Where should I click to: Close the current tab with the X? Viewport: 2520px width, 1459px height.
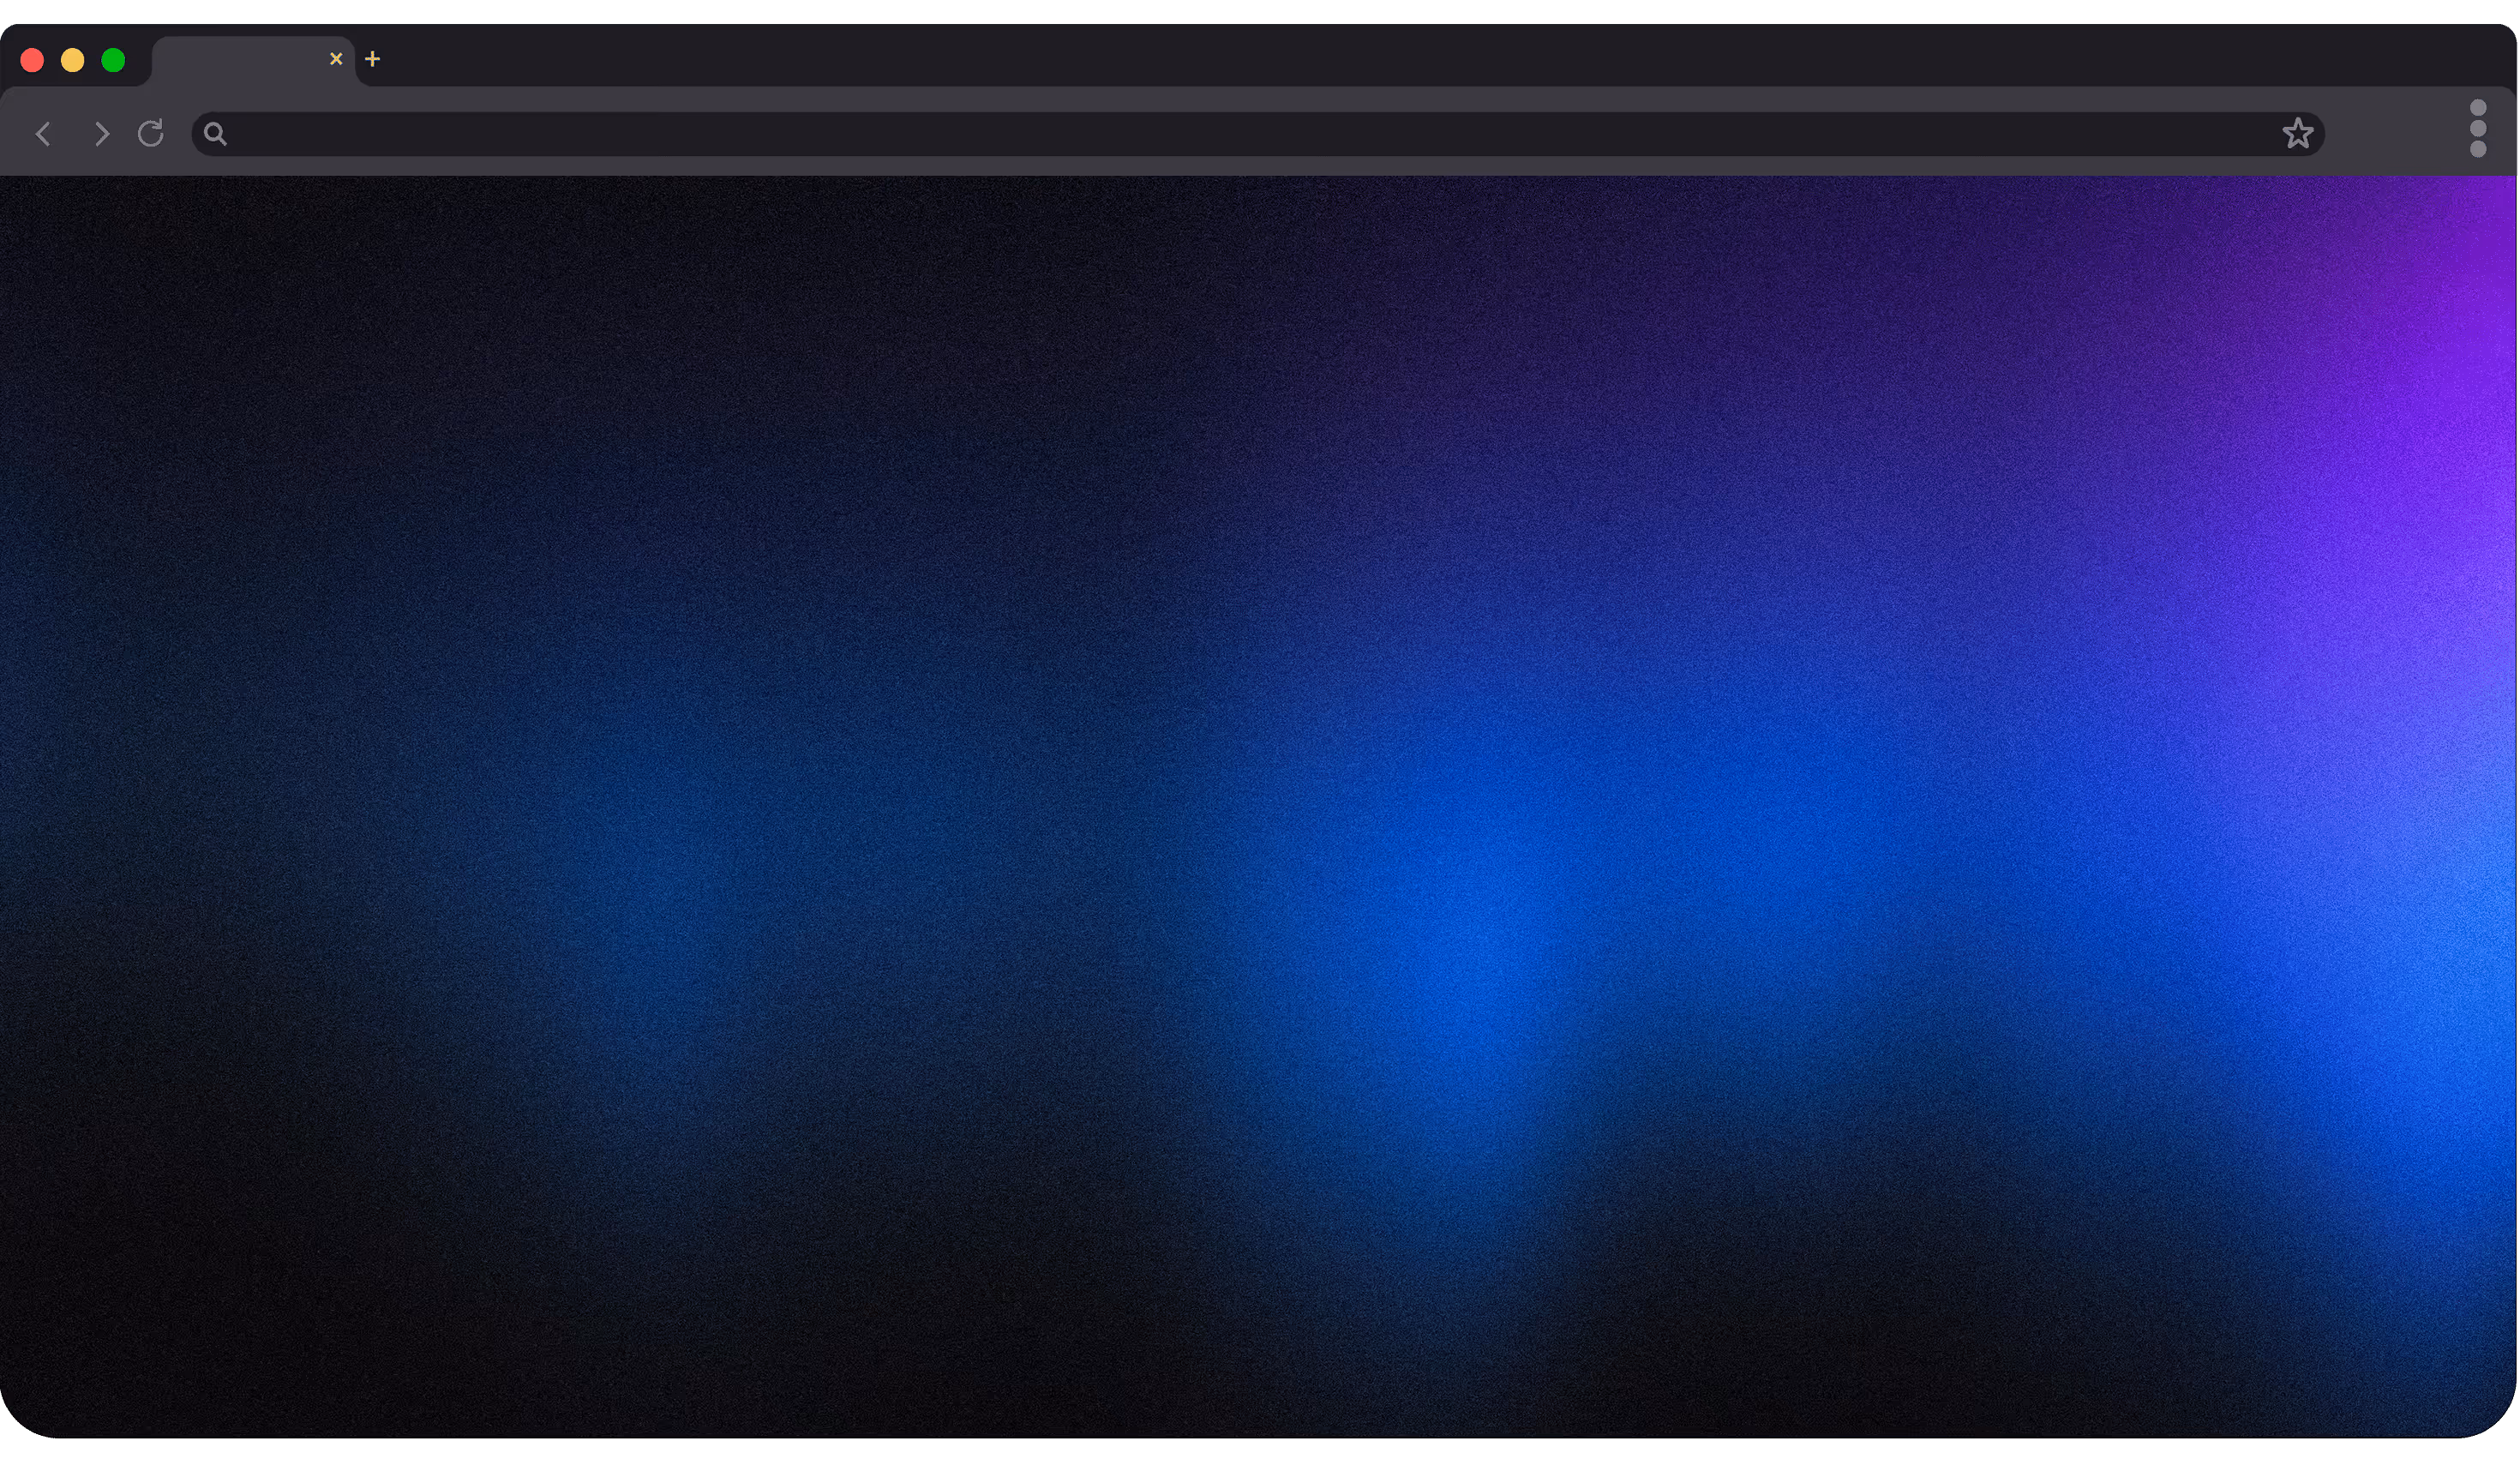(336, 59)
